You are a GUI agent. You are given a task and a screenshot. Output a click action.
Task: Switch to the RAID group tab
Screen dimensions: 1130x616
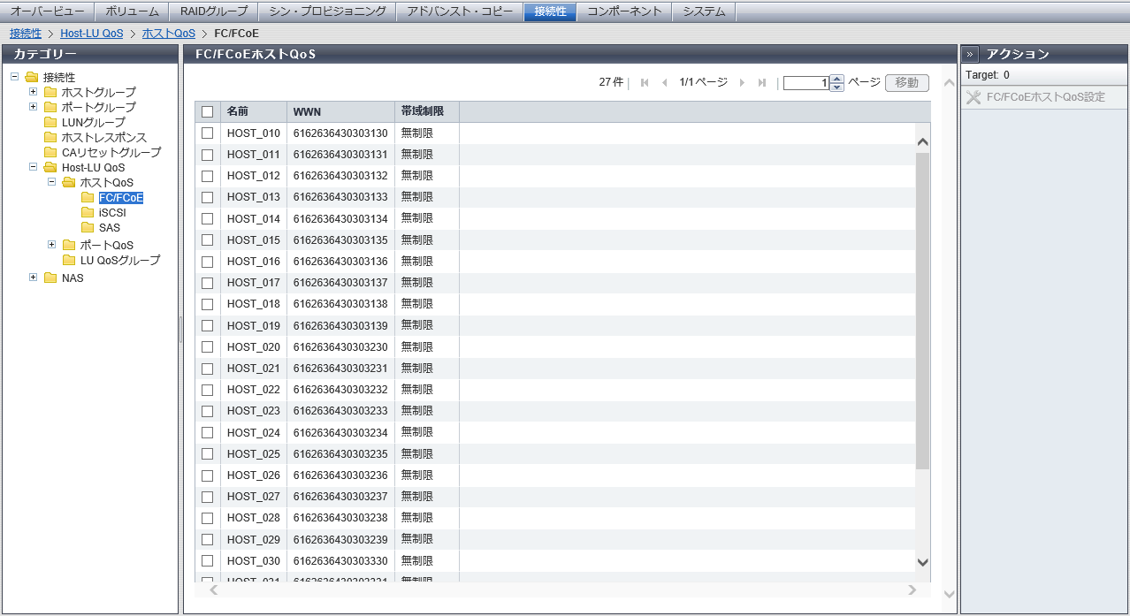point(213,11)
